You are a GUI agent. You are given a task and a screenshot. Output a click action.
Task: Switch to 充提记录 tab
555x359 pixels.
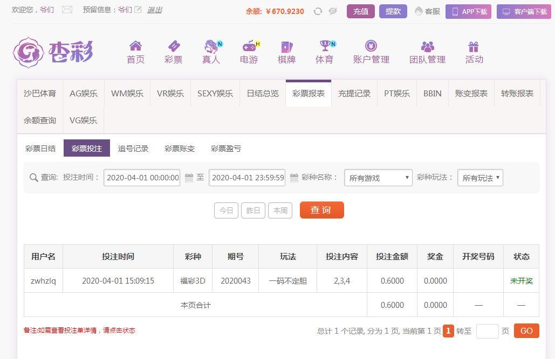354,93
